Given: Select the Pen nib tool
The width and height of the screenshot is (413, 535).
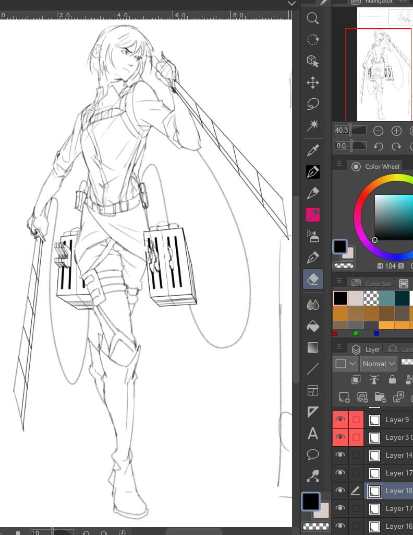Looking at the screenshot, I should tap(312, 172).
